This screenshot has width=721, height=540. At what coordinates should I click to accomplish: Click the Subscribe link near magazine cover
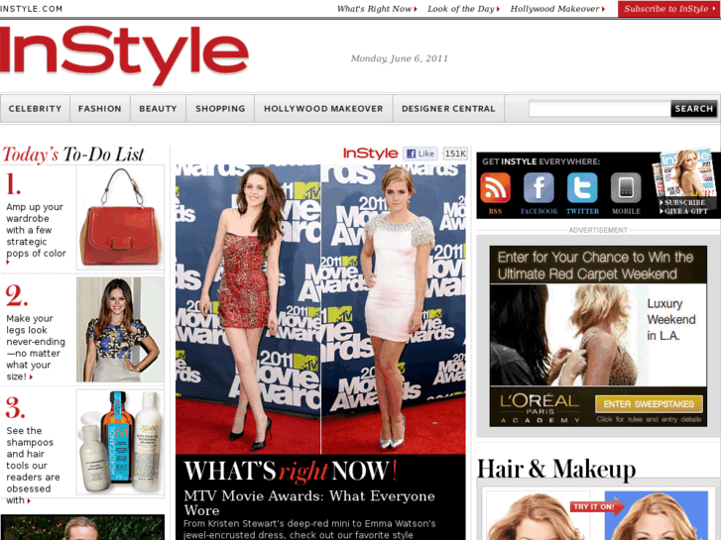click(x=684, y=202)
